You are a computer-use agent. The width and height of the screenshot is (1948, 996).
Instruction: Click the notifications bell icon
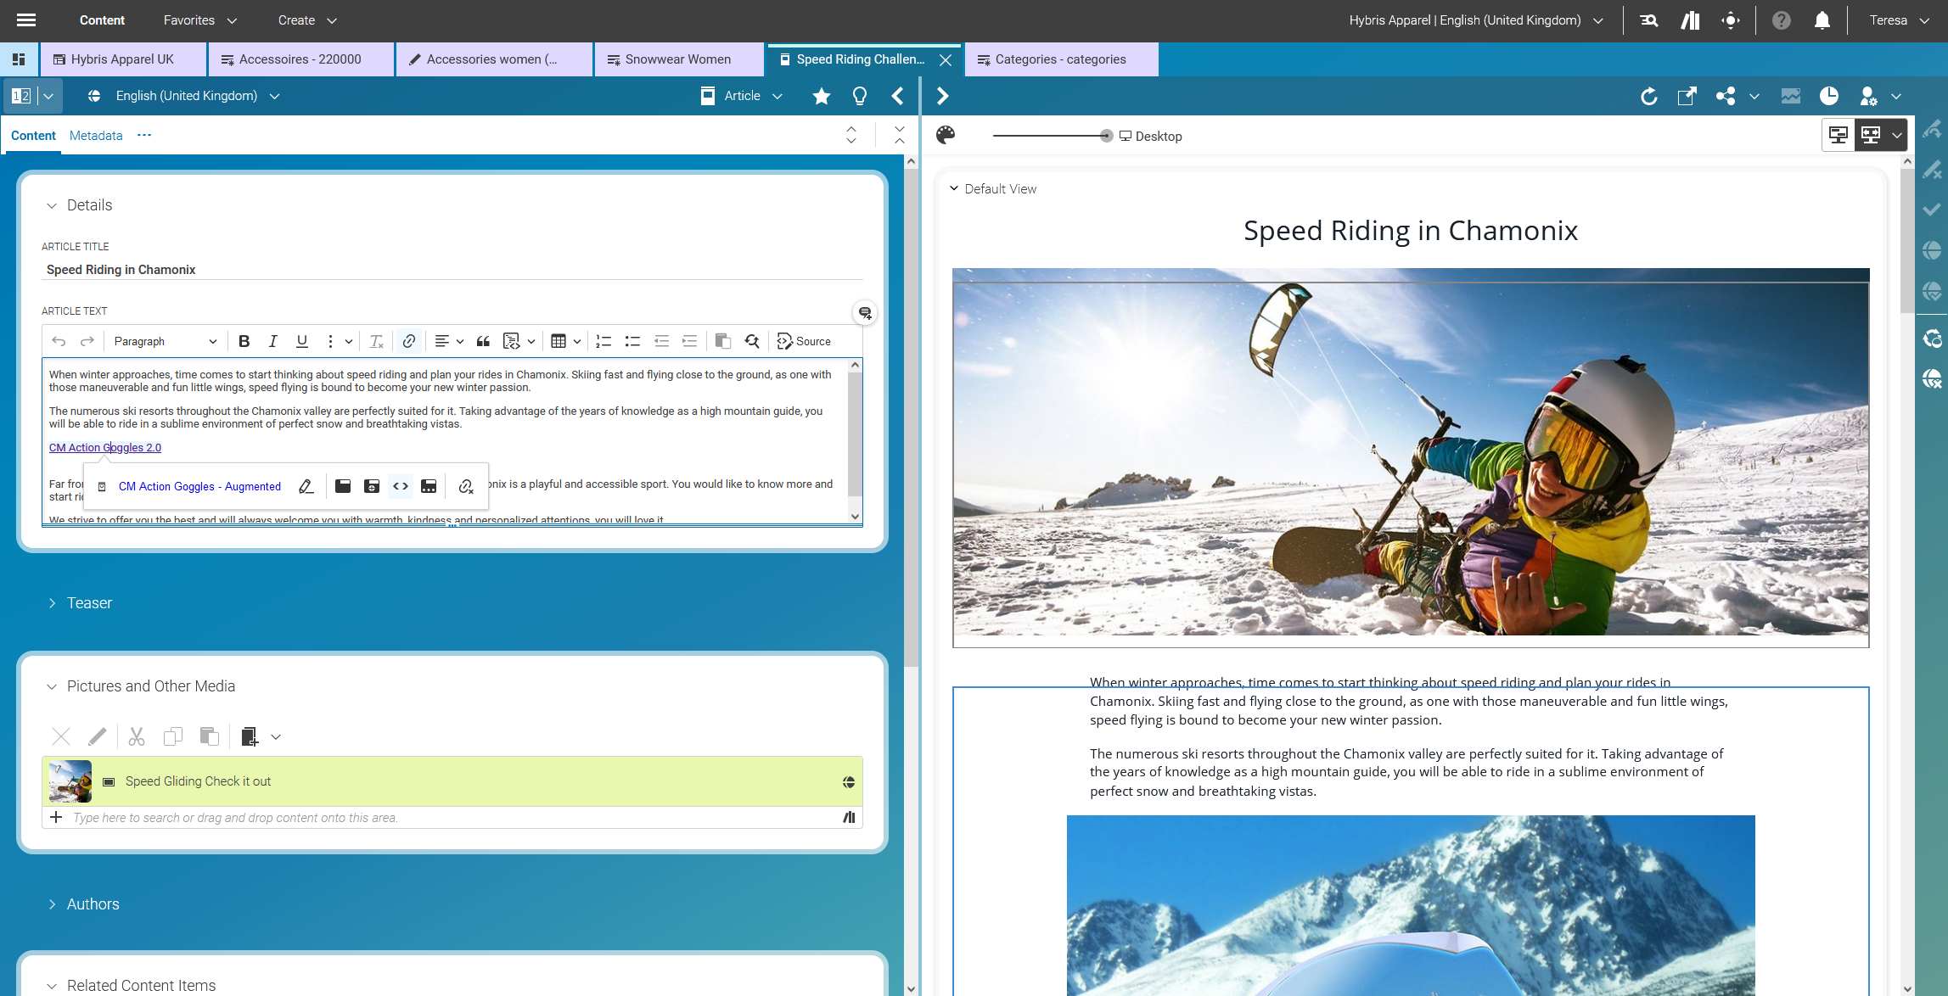[1822, 20]
